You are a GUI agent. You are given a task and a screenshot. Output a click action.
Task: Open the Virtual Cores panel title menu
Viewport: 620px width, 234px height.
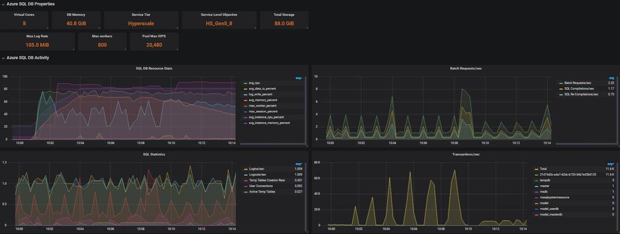[x=25, y=15]
